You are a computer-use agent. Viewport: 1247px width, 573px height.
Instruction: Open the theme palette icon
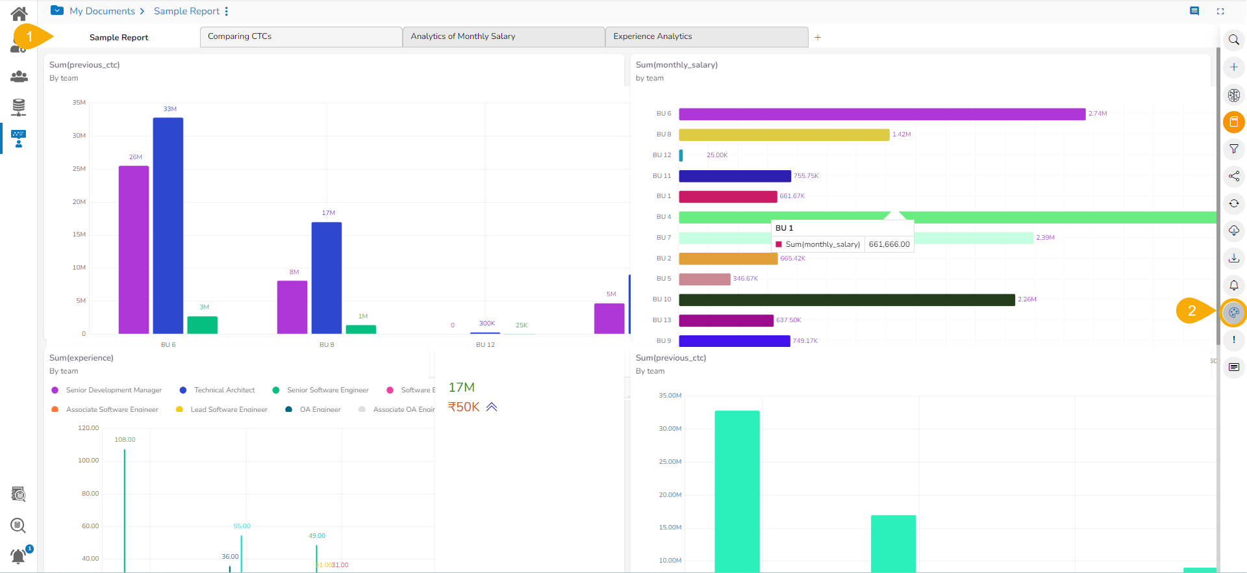1233,312
